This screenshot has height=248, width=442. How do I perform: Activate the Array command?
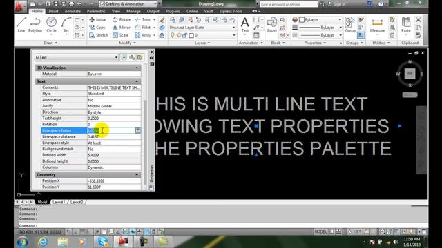pos(143,35)
